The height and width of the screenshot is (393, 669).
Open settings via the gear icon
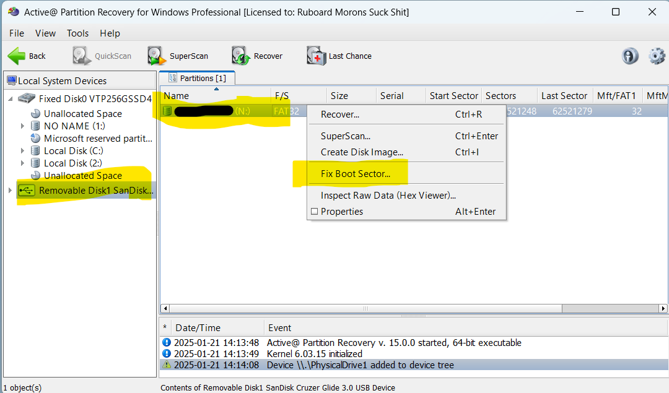click(x=657, y=56)
